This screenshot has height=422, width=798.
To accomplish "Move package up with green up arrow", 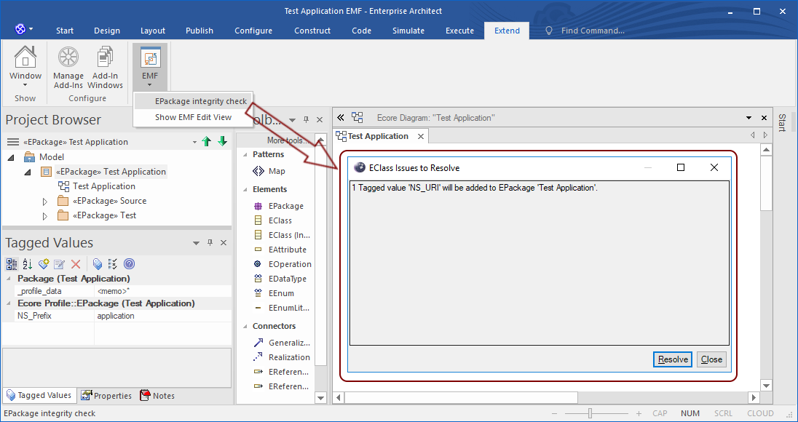I will click(206, 142).
